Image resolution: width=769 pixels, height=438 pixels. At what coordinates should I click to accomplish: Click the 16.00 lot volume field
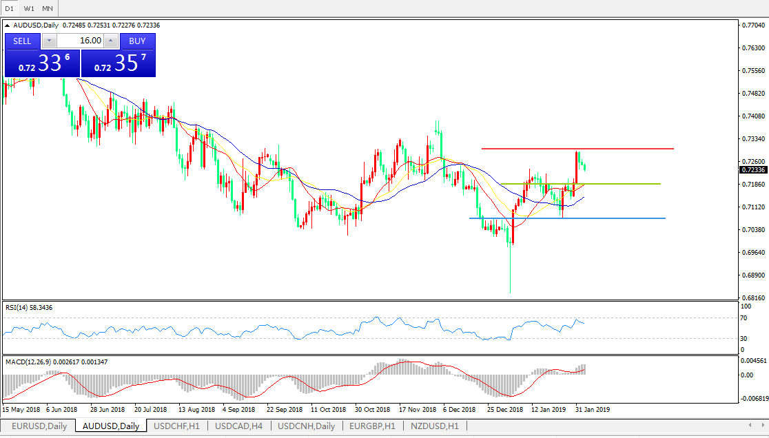click(80, 41)
